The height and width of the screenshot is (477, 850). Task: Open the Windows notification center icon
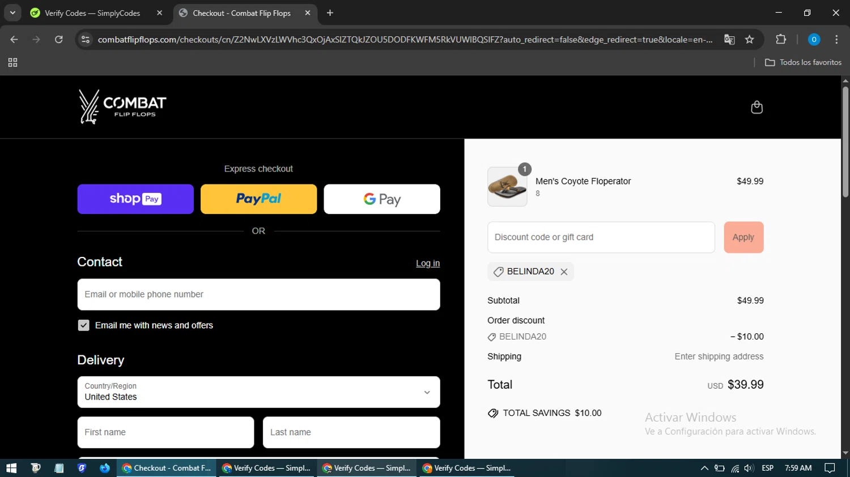(830, 468)
